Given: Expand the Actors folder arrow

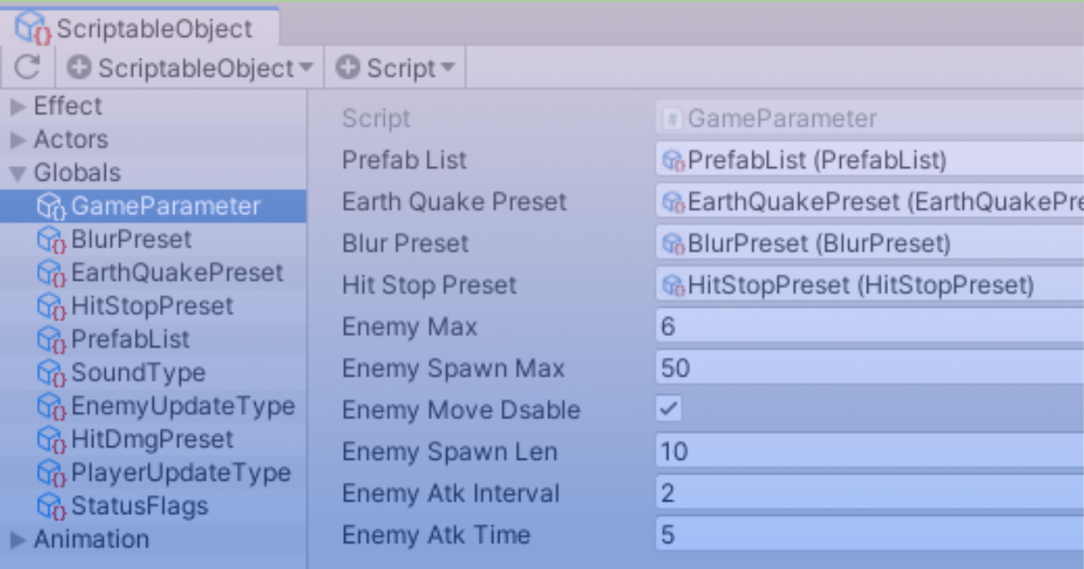Looking at the screenshot, I should pos(17,141).
